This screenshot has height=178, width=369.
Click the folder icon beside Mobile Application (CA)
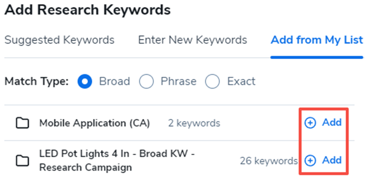(22, 123)
